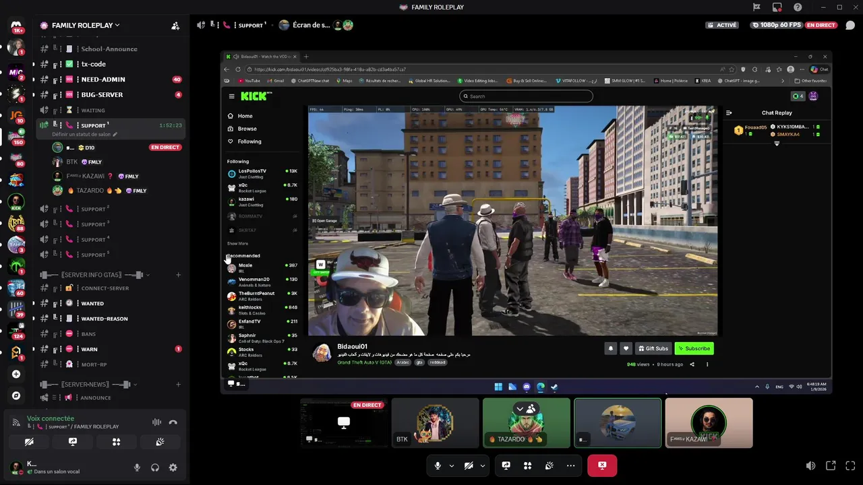Screen dimensions: 863x485
Task: Invite people icon beside FAMILY ROLEPLAY header
Action: 175,26
